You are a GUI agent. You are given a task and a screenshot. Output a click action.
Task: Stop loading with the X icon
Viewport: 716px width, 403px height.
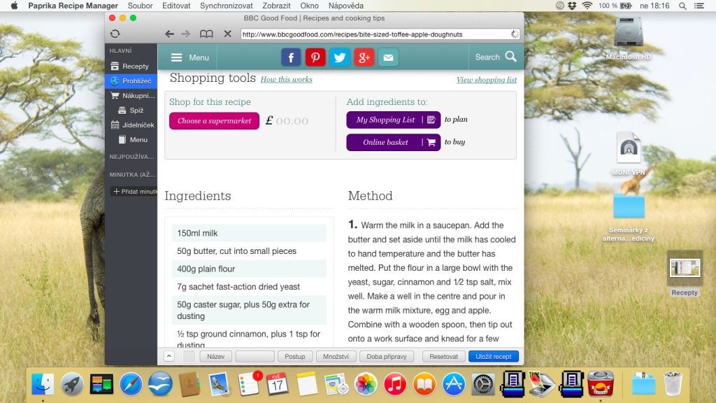point(227,34)
